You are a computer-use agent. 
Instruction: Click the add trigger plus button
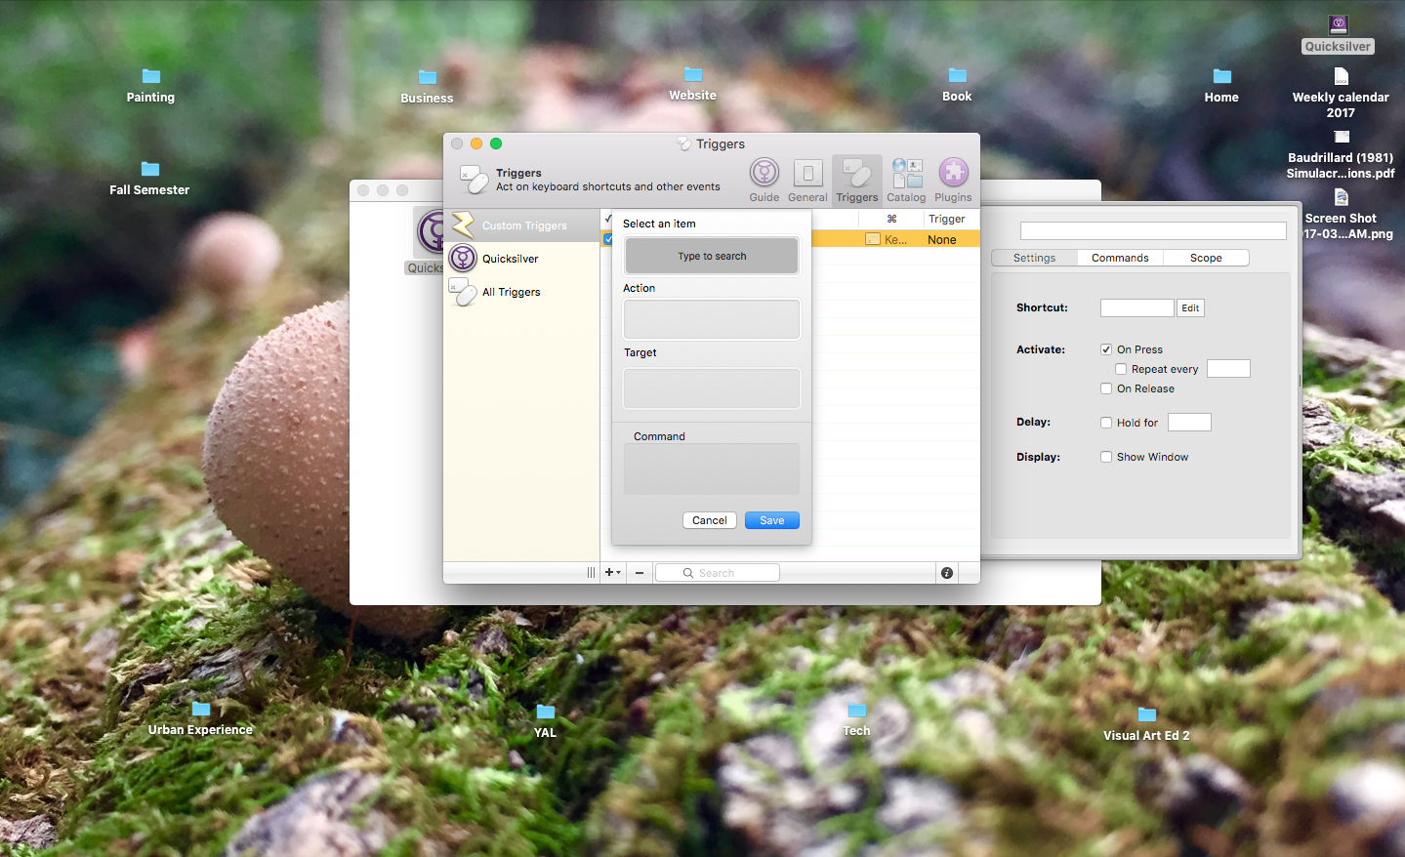point(612,573)
